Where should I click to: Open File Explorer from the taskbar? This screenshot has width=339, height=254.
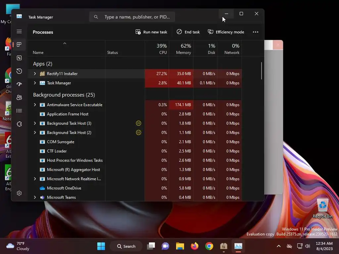[180, 246]
